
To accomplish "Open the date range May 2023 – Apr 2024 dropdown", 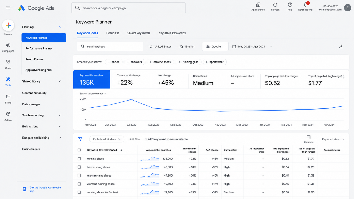I will point(252,47).
